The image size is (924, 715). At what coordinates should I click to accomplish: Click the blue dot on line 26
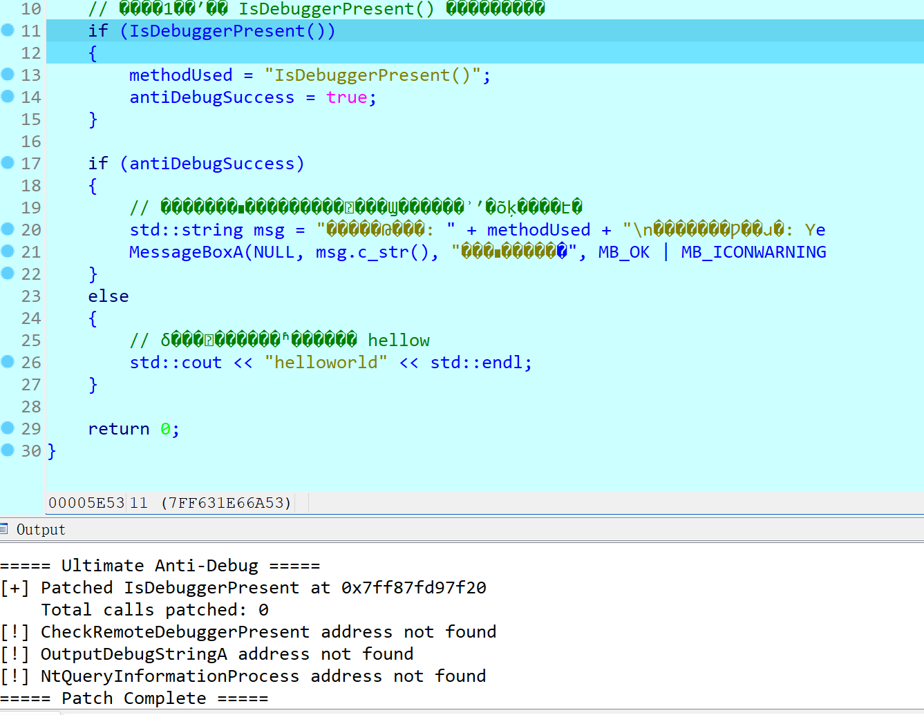coord(8,362)
